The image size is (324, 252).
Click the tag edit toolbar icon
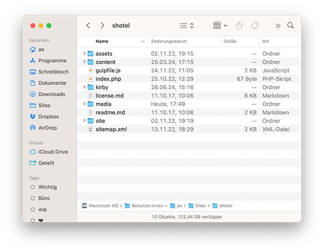(255, 25)
